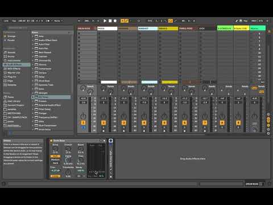Toggle the yellow automation arm button
Image resolution: width=273 pixels, height=205 pixels.
127,20
